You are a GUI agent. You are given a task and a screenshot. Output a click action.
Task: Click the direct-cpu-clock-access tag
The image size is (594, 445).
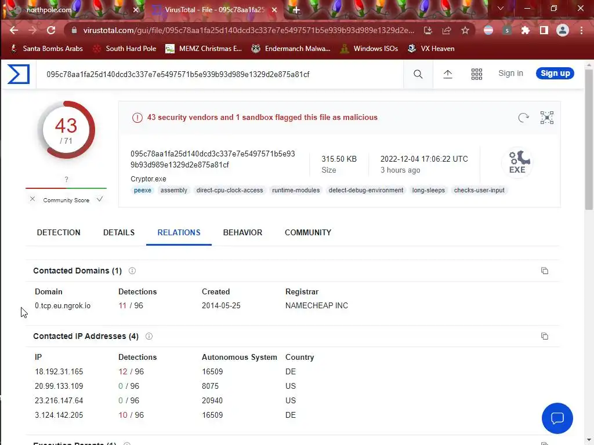(230, 190)
